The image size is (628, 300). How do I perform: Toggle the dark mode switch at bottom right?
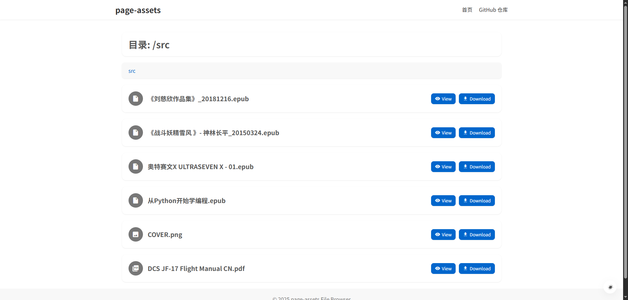(x=610, y=287)
